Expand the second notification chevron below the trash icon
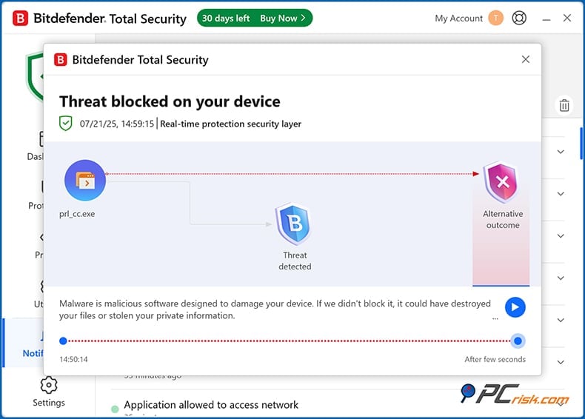This screenshot has height=419, width=585. pos(561,194)
